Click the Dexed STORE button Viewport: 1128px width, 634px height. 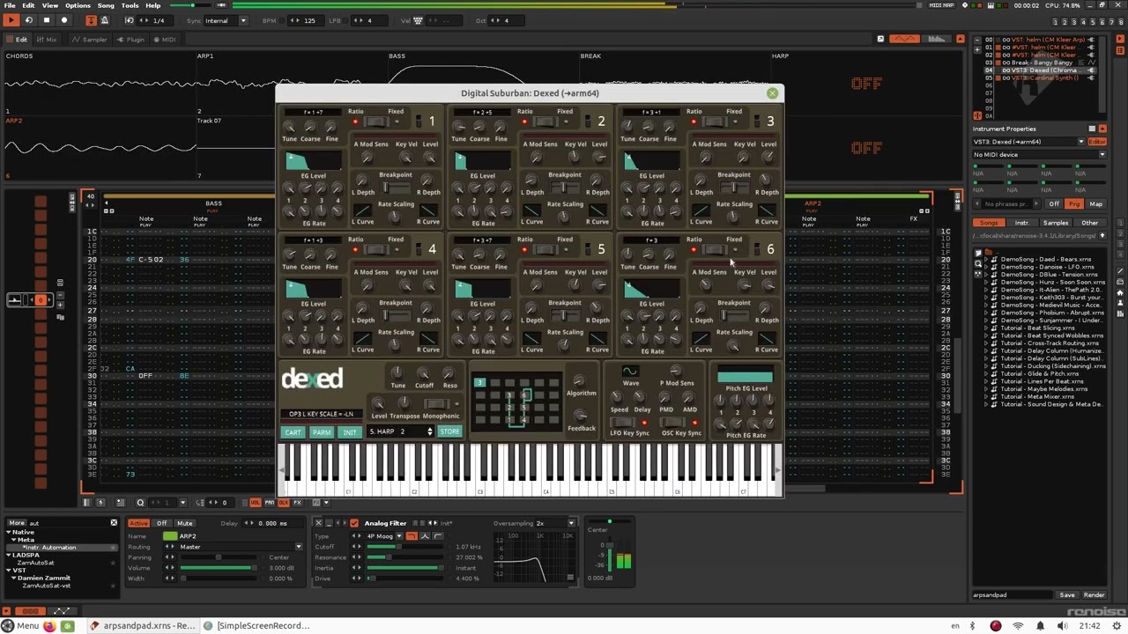449,431
